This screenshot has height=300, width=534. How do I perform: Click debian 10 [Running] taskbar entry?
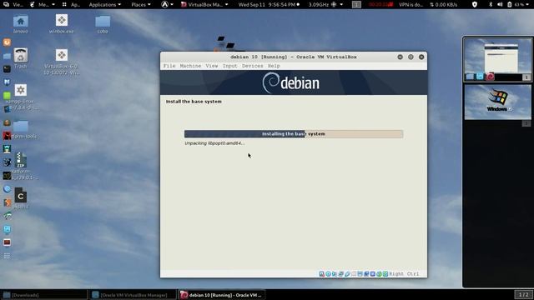(222, 295)
